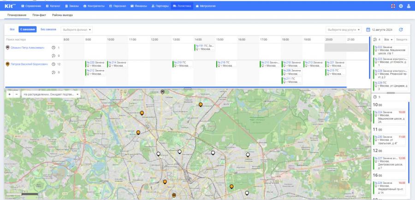Open order №224 scheduled for 10:00
Image resolution: width=415 pixels, height=200 pixels.
[x=389, y=117]
